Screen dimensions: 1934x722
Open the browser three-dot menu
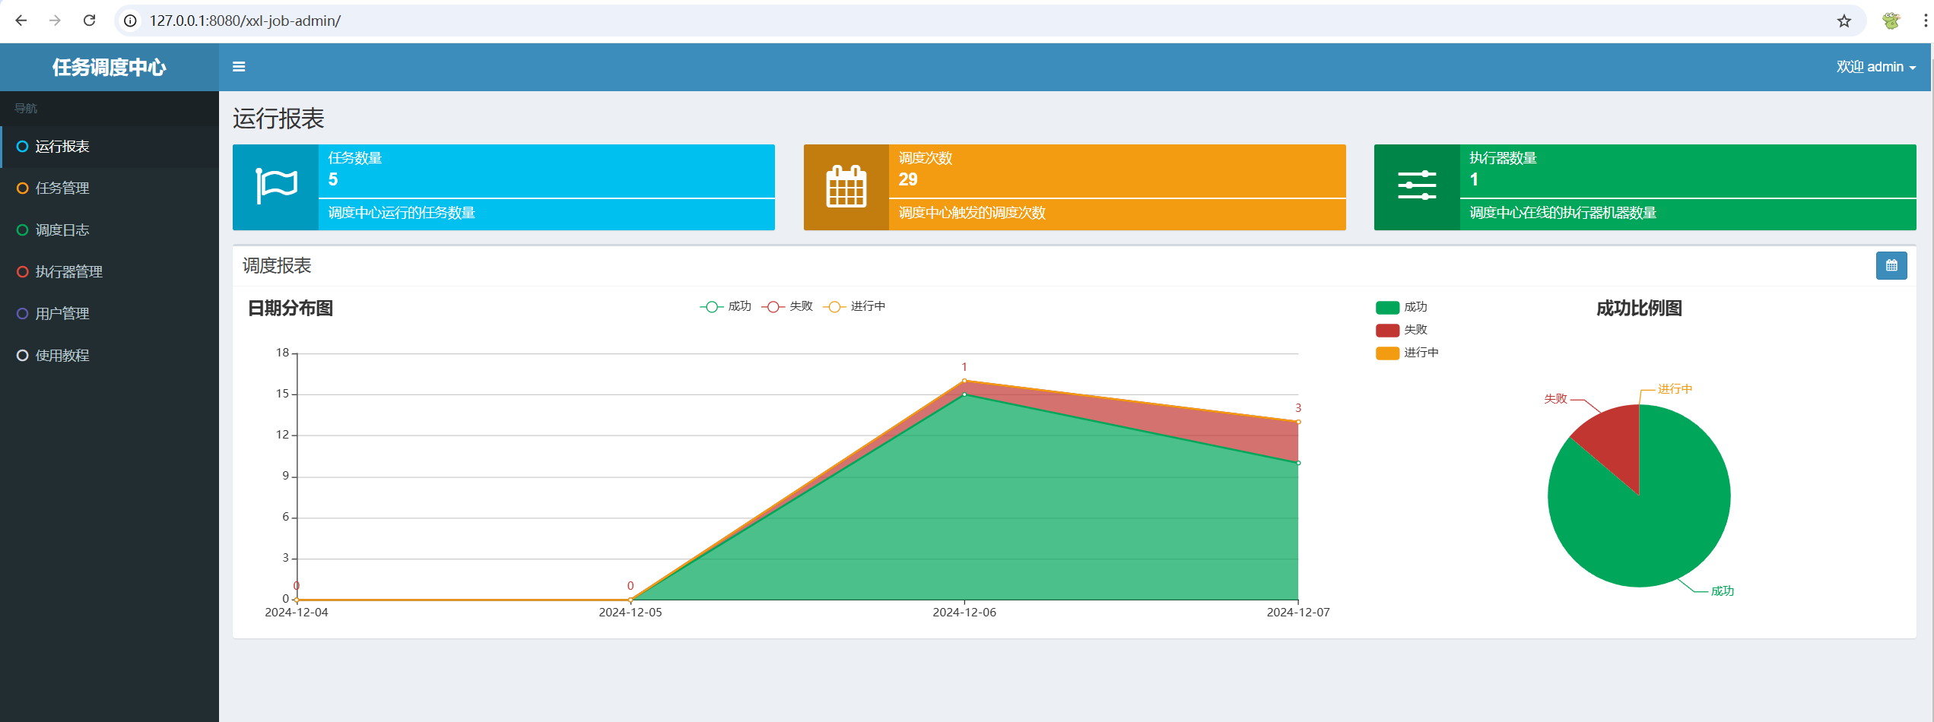tap(1926, 21)
